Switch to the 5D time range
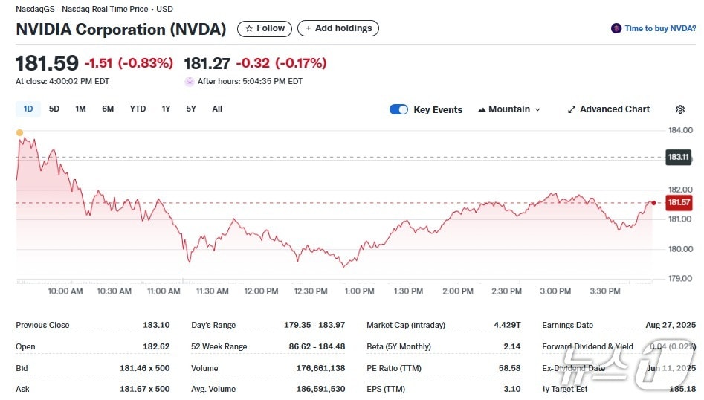Image resolution: width=704 pixels, height=400 pixels. tap(54, 109)
